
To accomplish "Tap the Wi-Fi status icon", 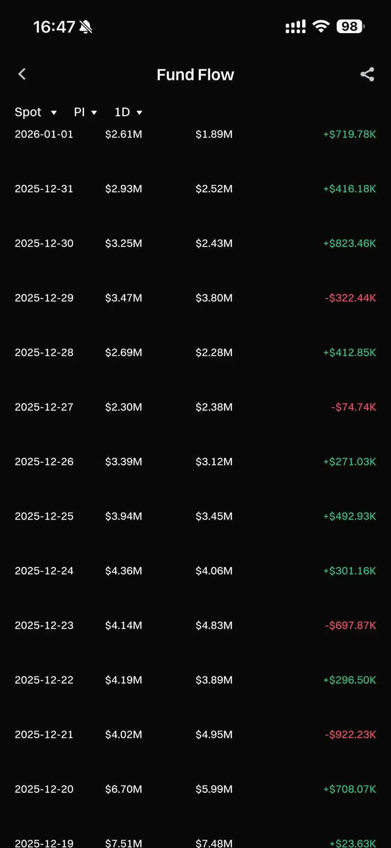I will pos(321,26).
